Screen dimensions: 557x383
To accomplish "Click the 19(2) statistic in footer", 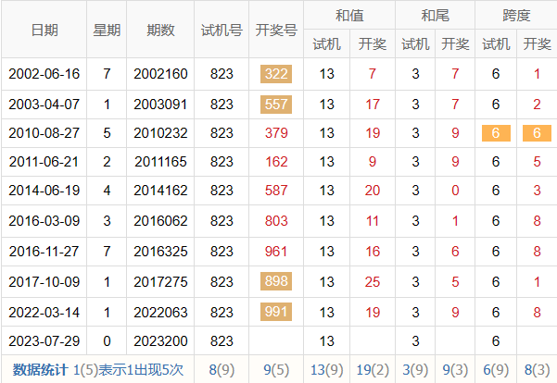I will 373,370.
